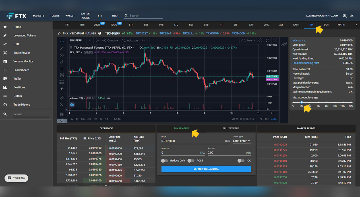The image size is (360, 197).
Task: Select the magnet snapping tool
Action: click(x=62, y=114)
